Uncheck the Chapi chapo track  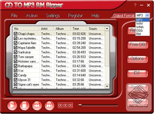(15, 34)
